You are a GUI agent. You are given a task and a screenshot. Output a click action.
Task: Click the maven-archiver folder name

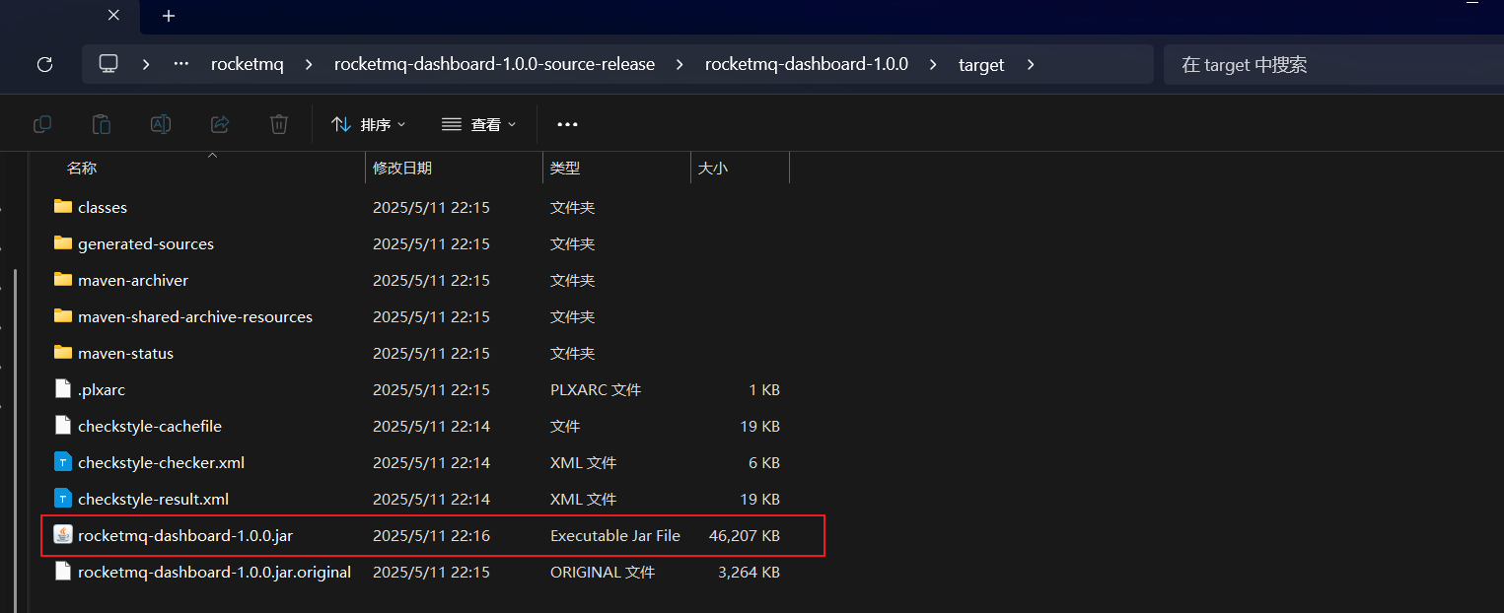tap(133, 281)
